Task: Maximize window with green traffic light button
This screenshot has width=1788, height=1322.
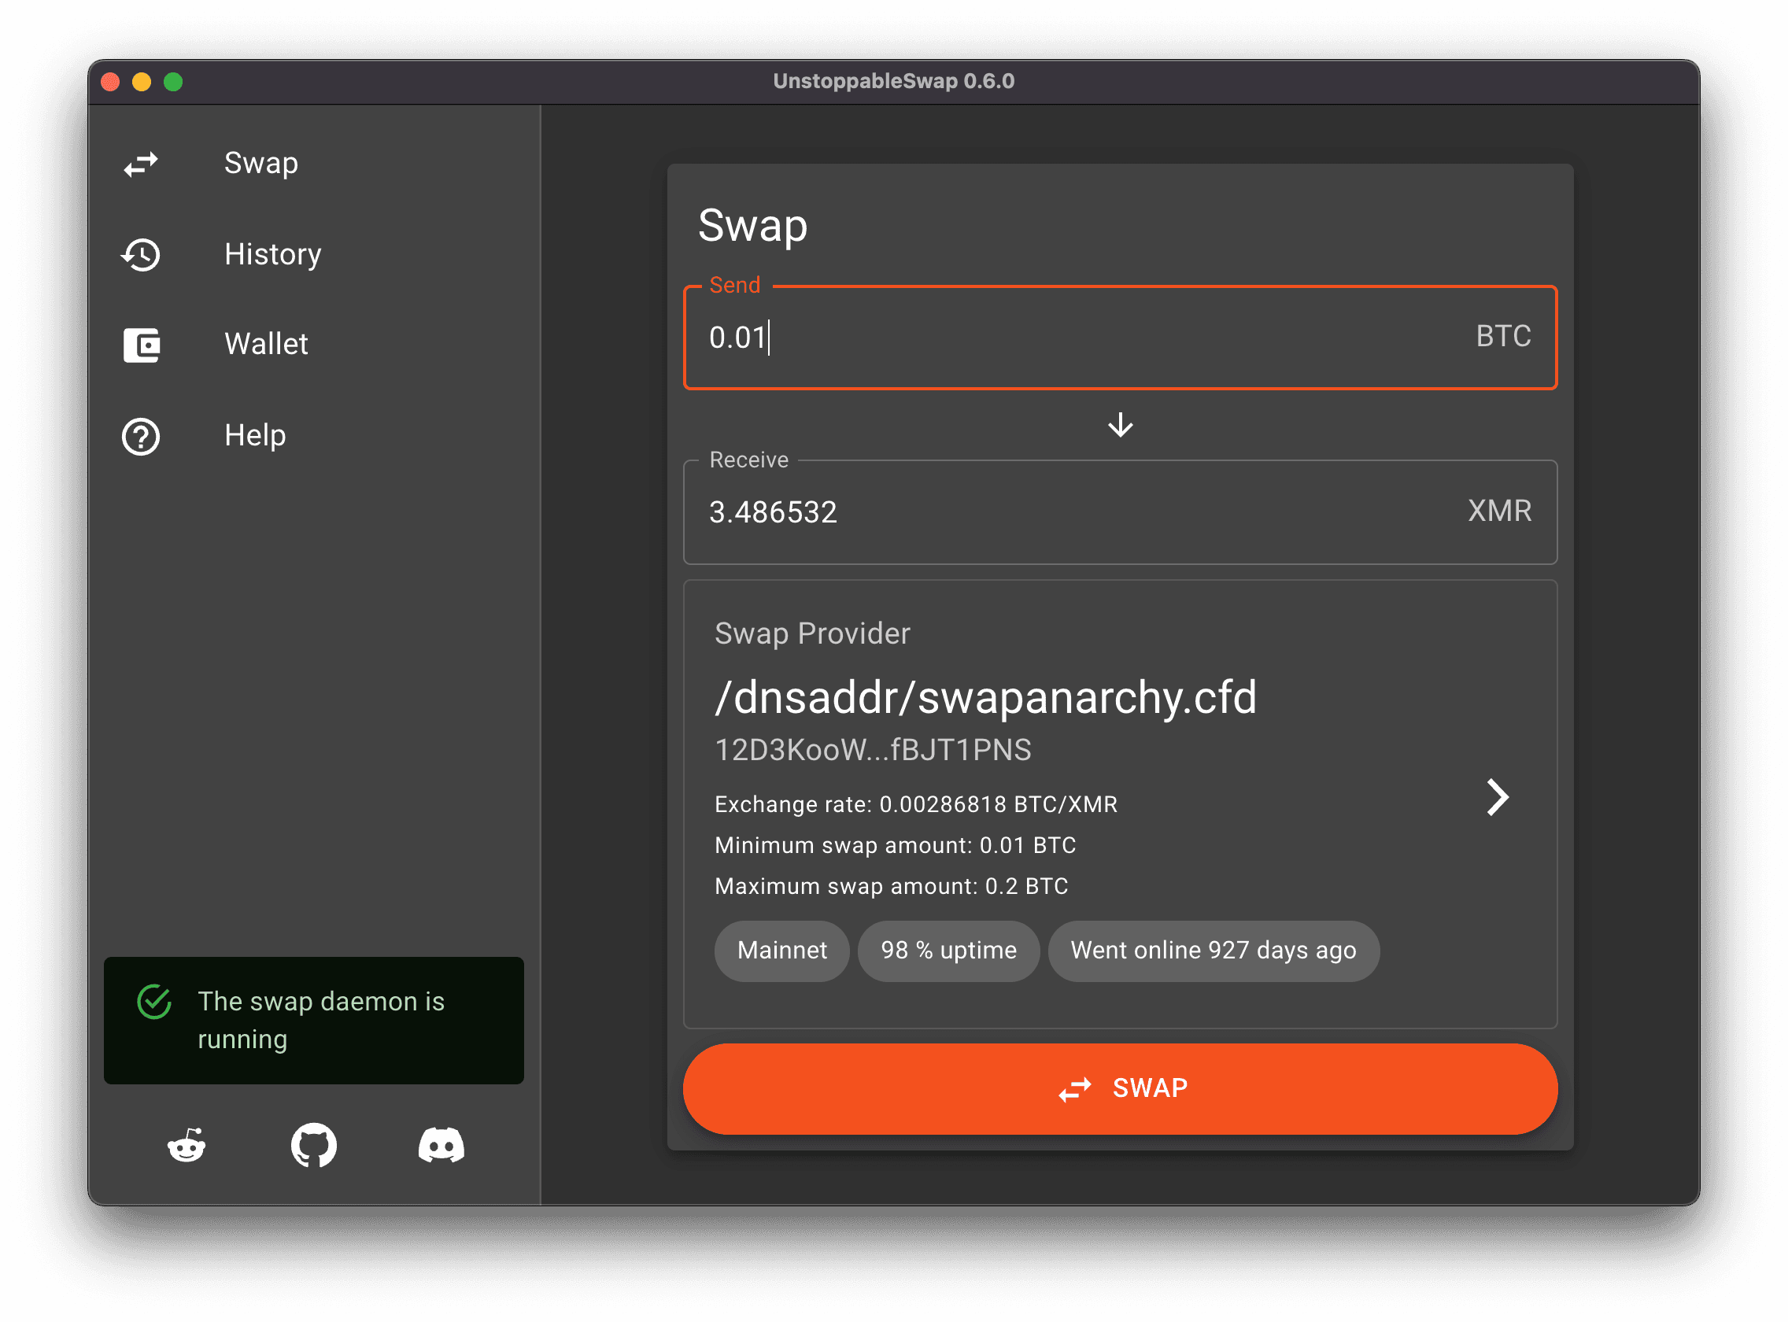Action: coord(173,82)
